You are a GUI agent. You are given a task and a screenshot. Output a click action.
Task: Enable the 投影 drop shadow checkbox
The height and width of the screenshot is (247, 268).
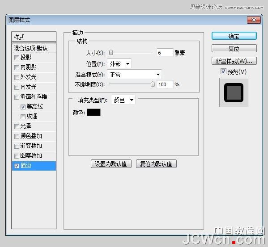17,58
